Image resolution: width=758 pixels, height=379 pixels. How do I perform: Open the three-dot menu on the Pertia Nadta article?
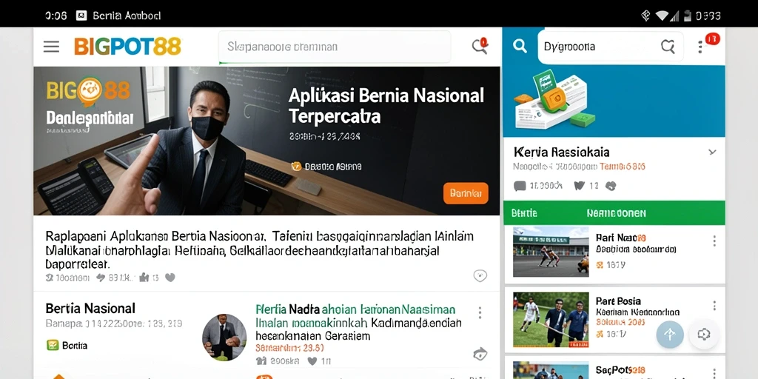480,312
